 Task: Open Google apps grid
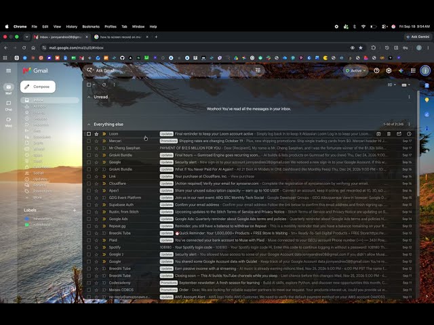click(x=413, y=70)
